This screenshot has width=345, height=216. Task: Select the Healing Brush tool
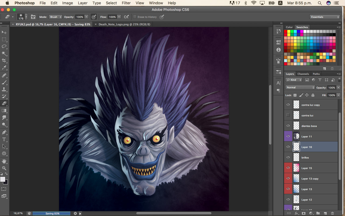coord(4,75)
